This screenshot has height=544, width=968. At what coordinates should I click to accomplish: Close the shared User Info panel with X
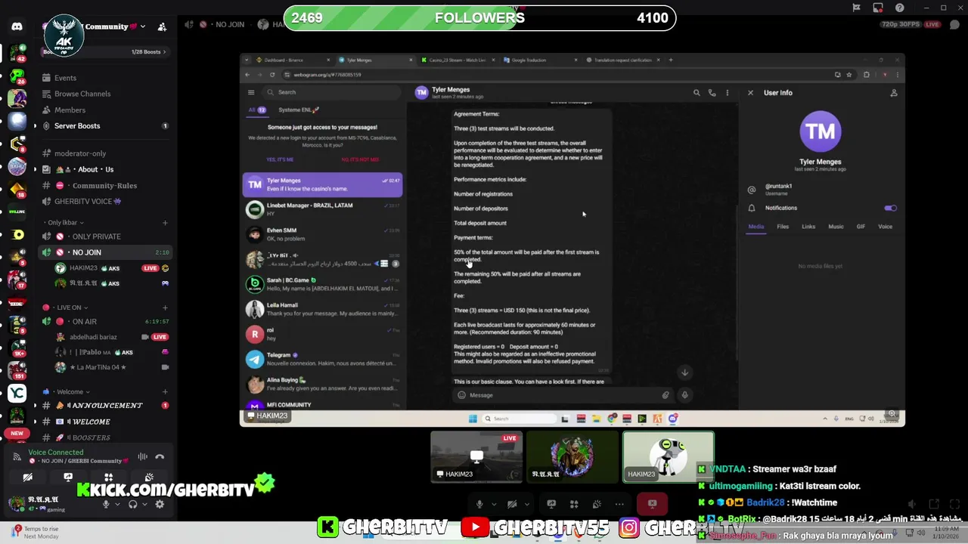click(x=750, y=93)
